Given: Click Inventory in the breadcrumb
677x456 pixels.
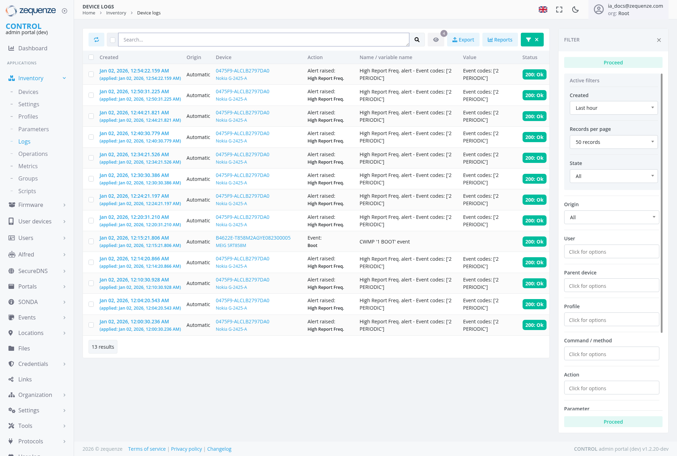Looking at the screenshot, I should pyautogui.click(x=116, y=13).
